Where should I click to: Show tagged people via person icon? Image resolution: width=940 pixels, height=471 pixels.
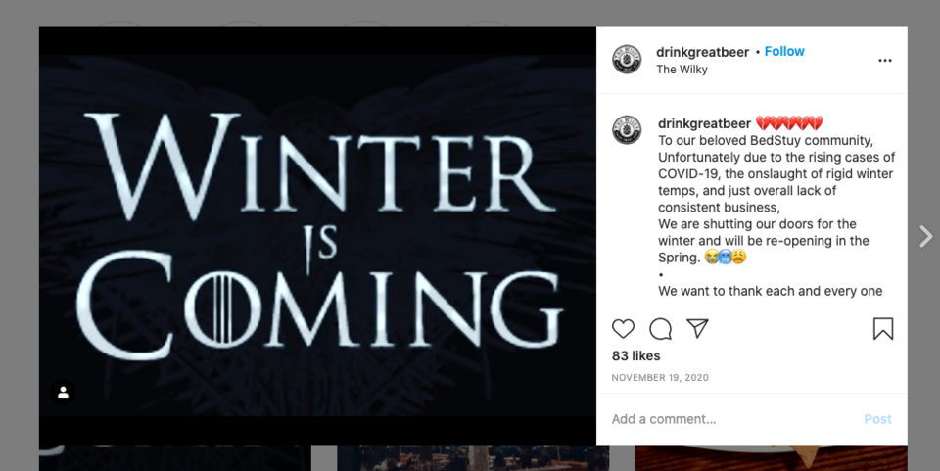63,393
